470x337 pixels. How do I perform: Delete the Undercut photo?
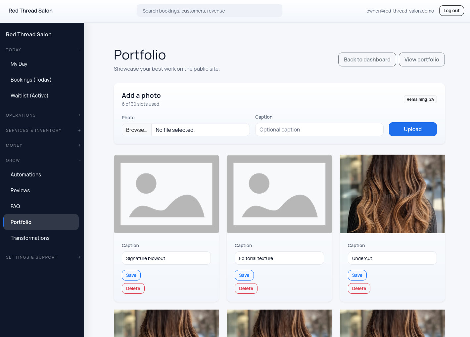click(x=359, y=288)
